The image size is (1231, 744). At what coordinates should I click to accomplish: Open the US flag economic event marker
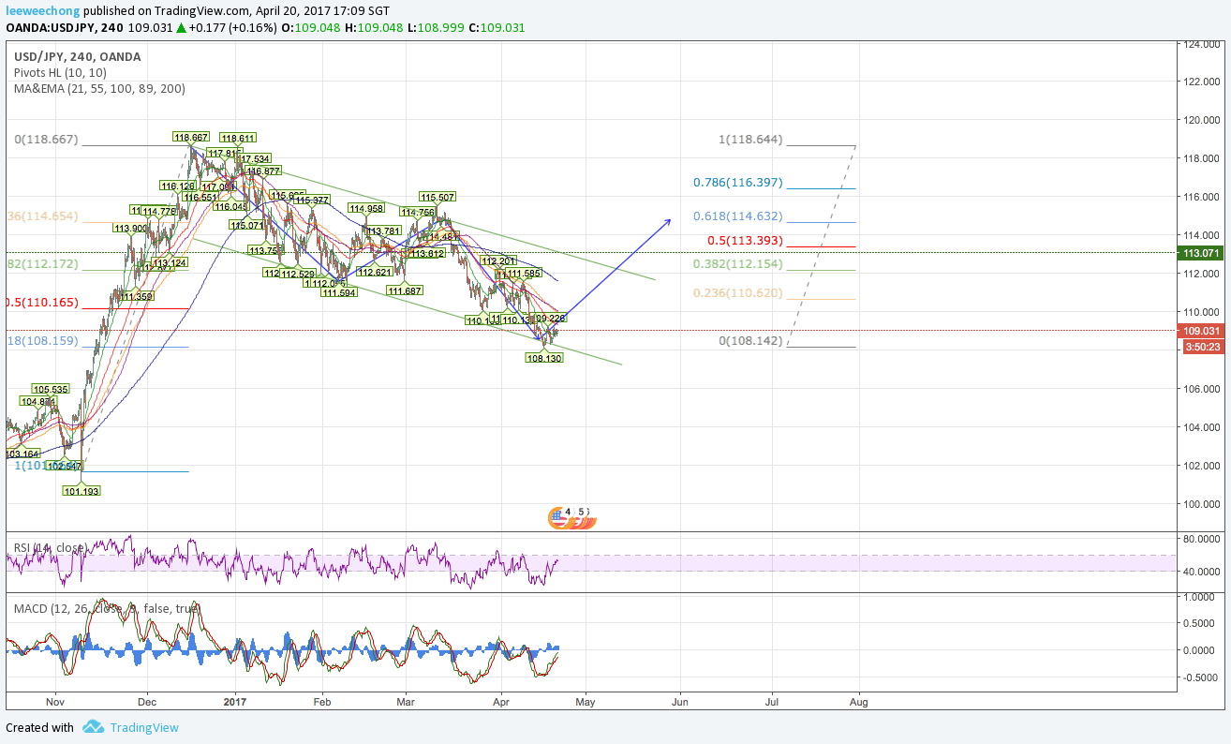[557, 515]
